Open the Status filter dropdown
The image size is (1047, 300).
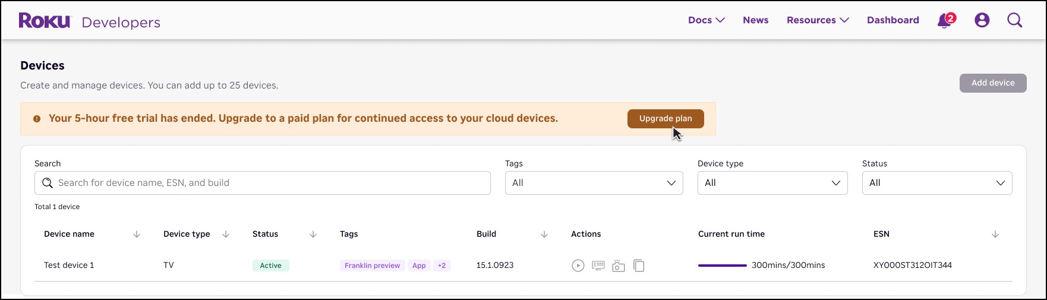pyautogui.click(x=937, y=183)
